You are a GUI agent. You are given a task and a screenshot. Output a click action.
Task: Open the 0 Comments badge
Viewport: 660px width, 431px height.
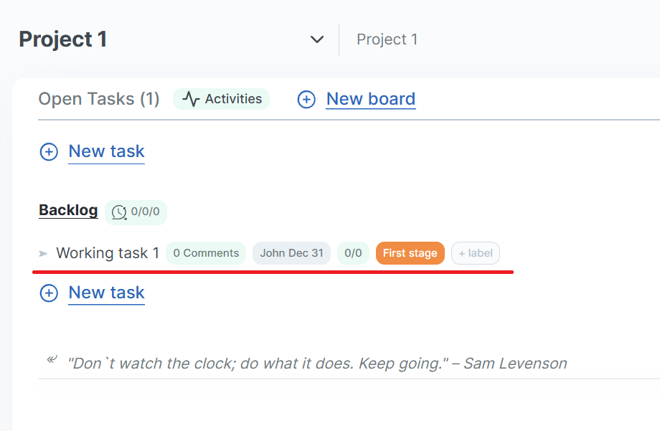[x=206, y=253]
